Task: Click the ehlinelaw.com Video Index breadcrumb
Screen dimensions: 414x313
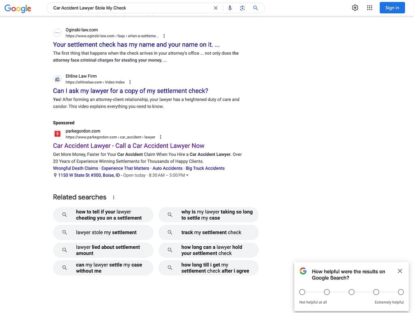Action: coord(95,82)
